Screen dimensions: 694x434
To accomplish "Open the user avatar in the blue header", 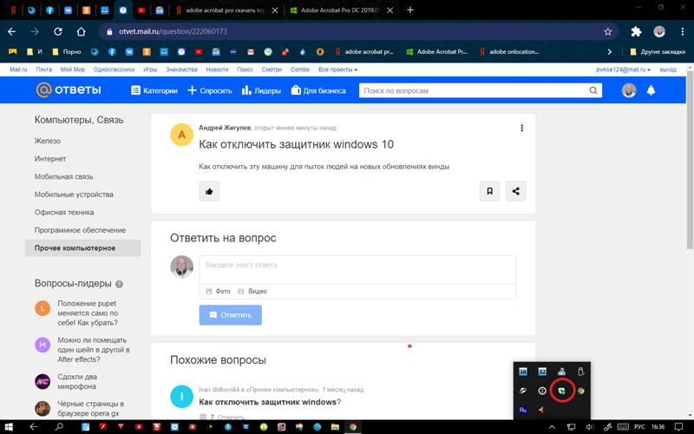I will (x=628, y=90).
